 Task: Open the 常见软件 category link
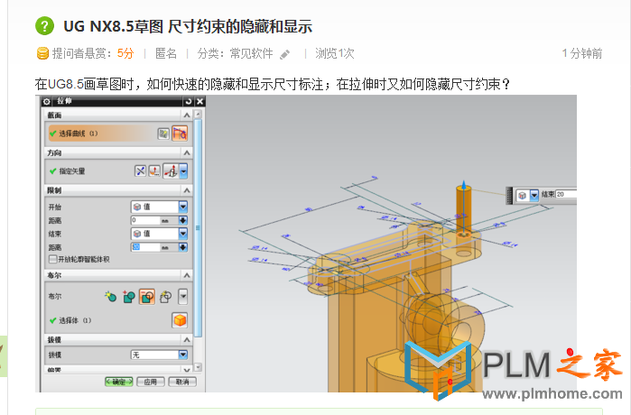click(x=251, y=53)
